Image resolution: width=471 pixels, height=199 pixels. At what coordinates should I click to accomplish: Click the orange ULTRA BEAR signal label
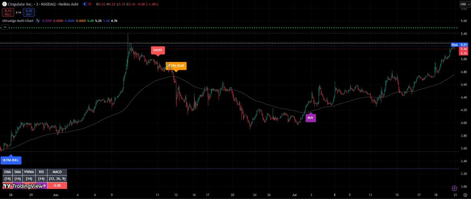click(x=176, y=66)
